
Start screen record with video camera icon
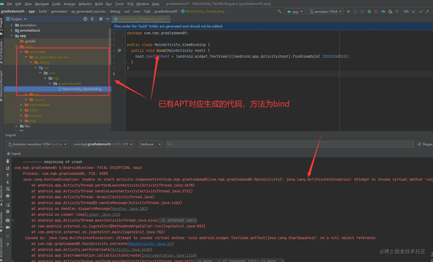pos(8,227)
